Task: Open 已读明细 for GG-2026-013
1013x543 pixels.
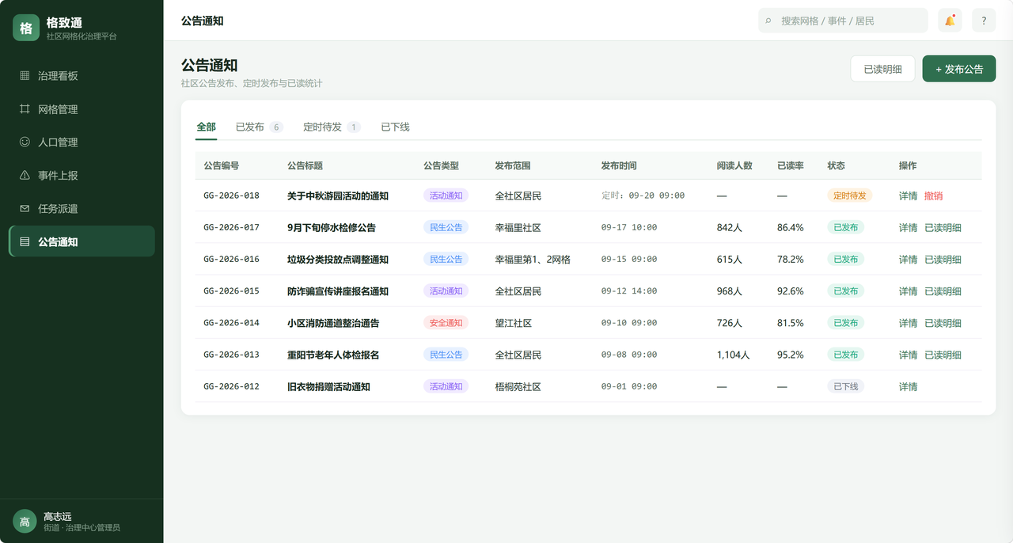Action: (943, 355)
